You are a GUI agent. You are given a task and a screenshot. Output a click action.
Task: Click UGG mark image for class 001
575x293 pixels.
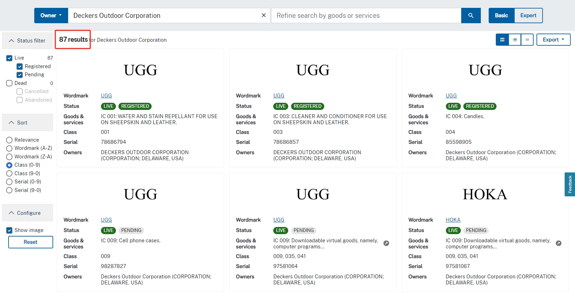pos(140,70)
